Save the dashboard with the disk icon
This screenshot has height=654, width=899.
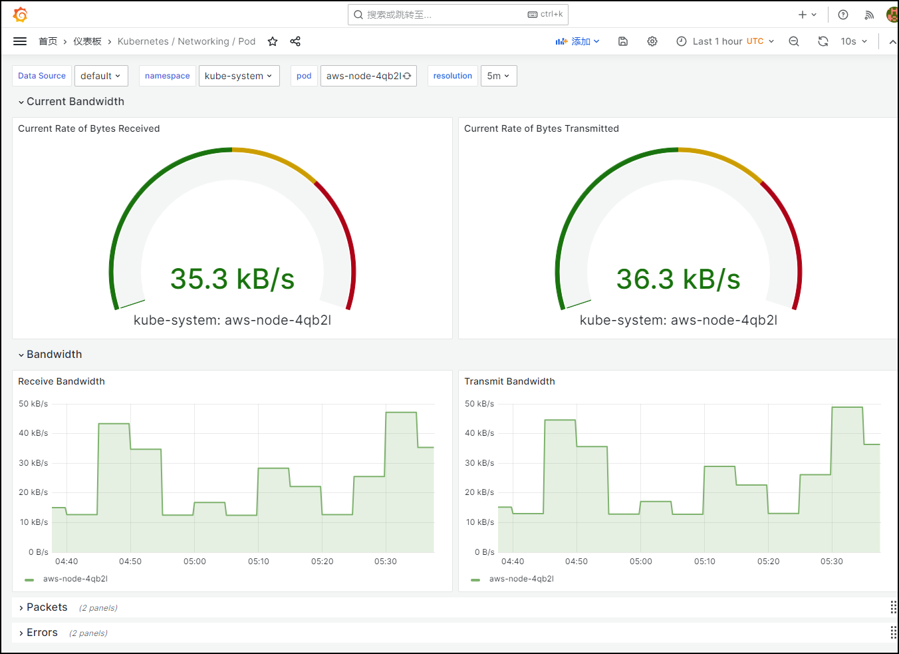pos(623,41)
